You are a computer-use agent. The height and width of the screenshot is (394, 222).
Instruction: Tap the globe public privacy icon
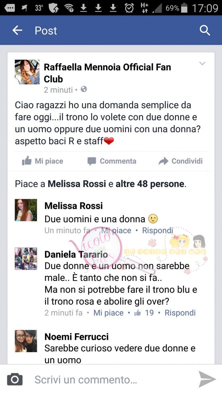(84, 89)
